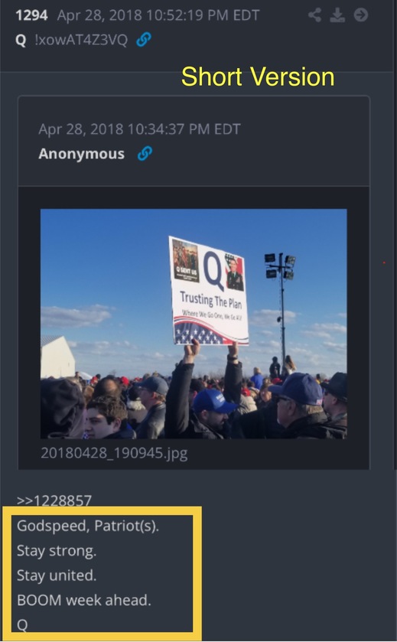
Task: Click the yellow 'Short Version' label
Action: [x=258, y=77]
